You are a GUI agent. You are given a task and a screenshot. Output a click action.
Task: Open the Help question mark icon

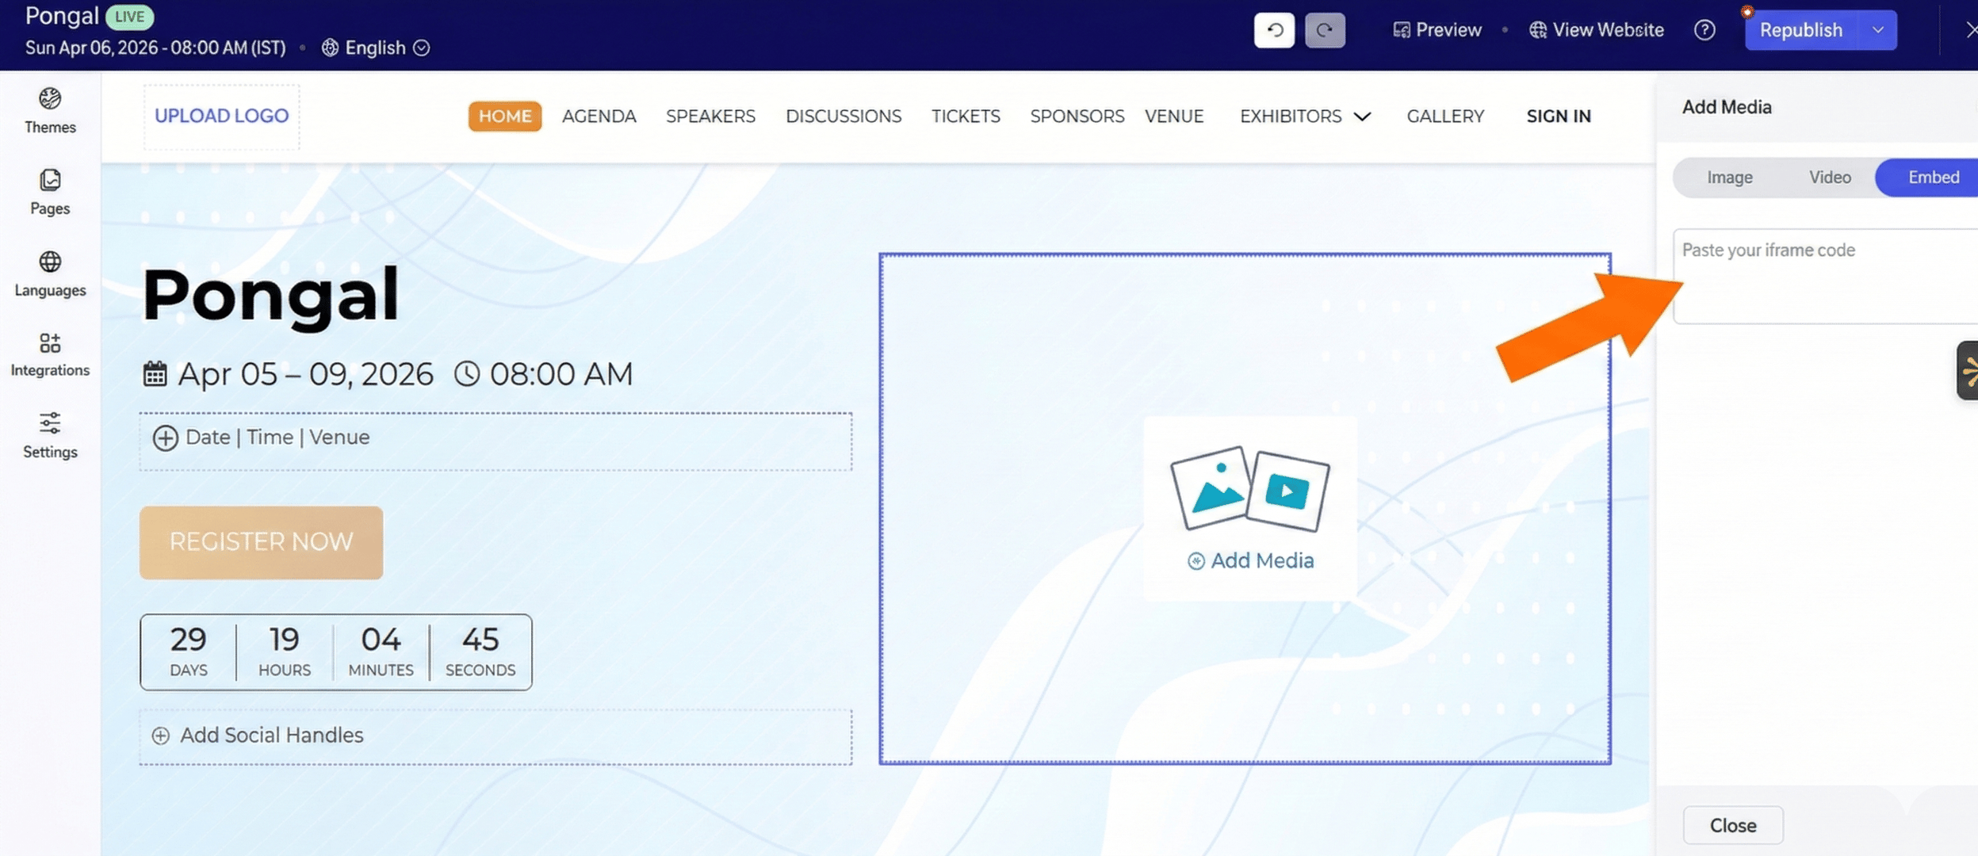1703,30
